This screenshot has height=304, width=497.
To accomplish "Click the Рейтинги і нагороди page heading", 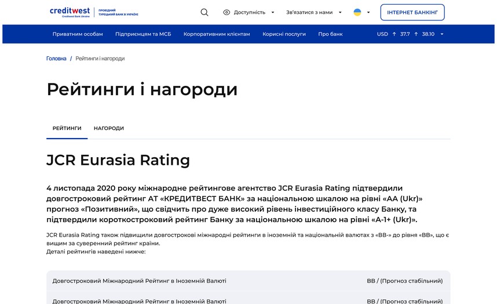I will coord(142,89).
